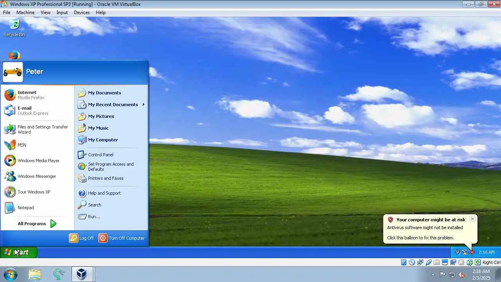Launch MSN from the Start menu

pos(37,145)
